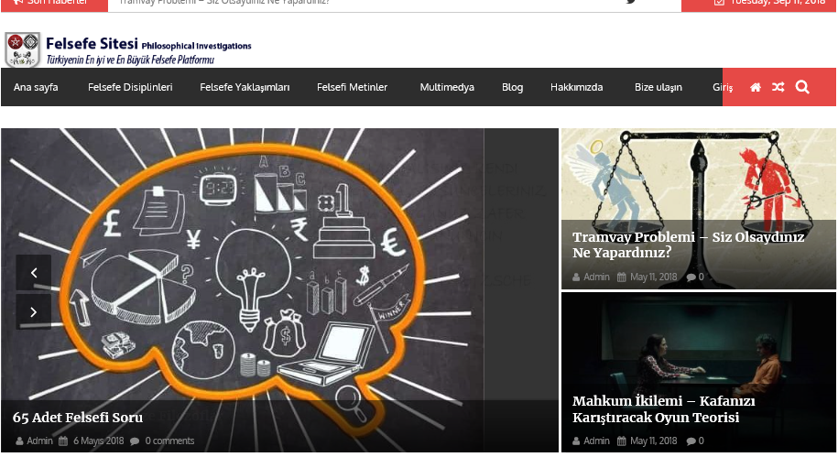Click the shuffle random post icon
The height and width of the screenshot is (457, 838).
[778, 87]
